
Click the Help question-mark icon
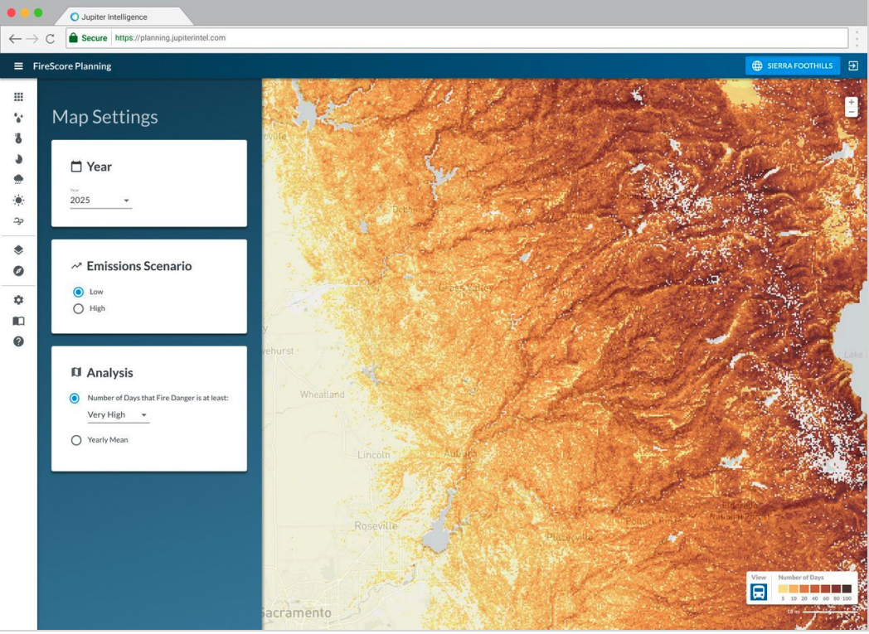tap(18, 341)
